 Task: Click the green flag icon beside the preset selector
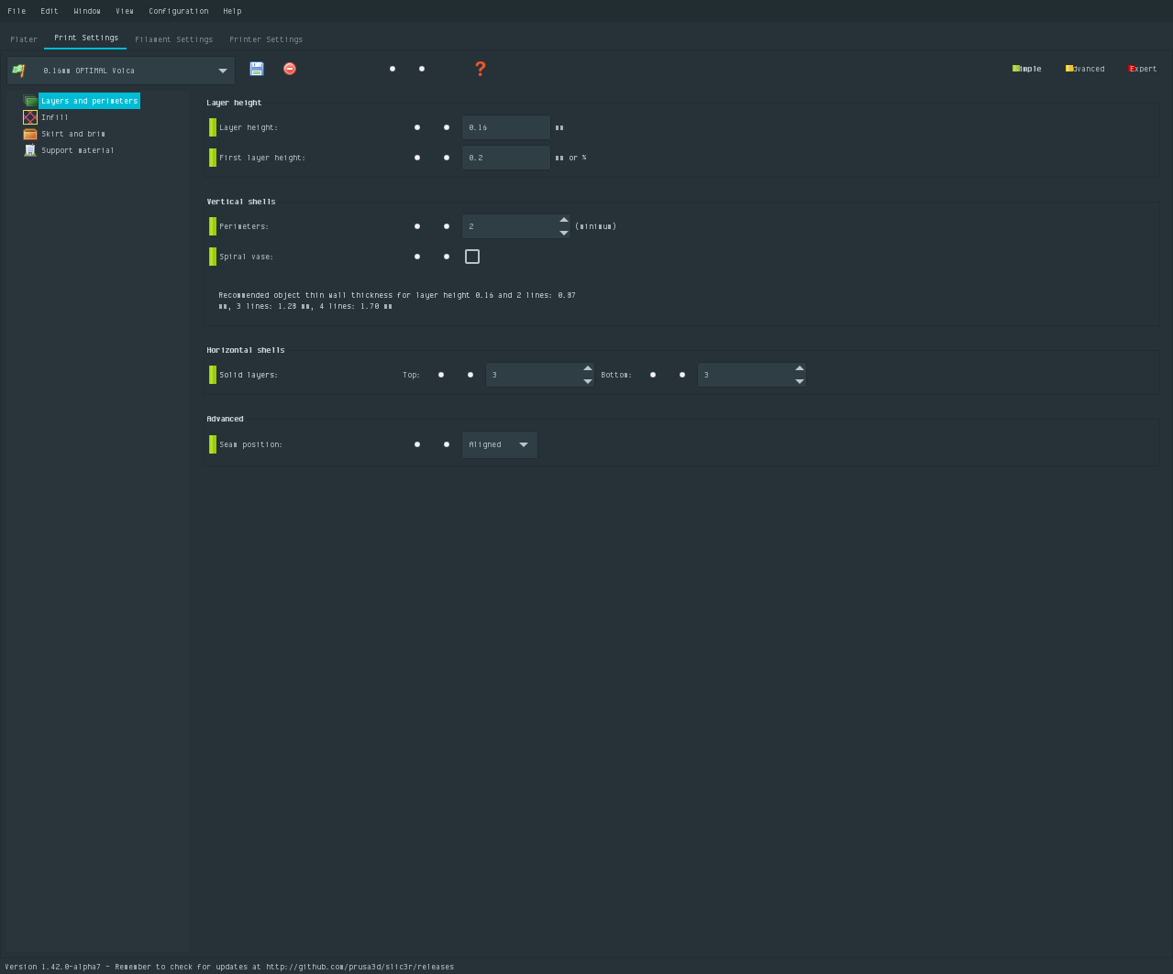pyautogui.click(x=18, y=71)
